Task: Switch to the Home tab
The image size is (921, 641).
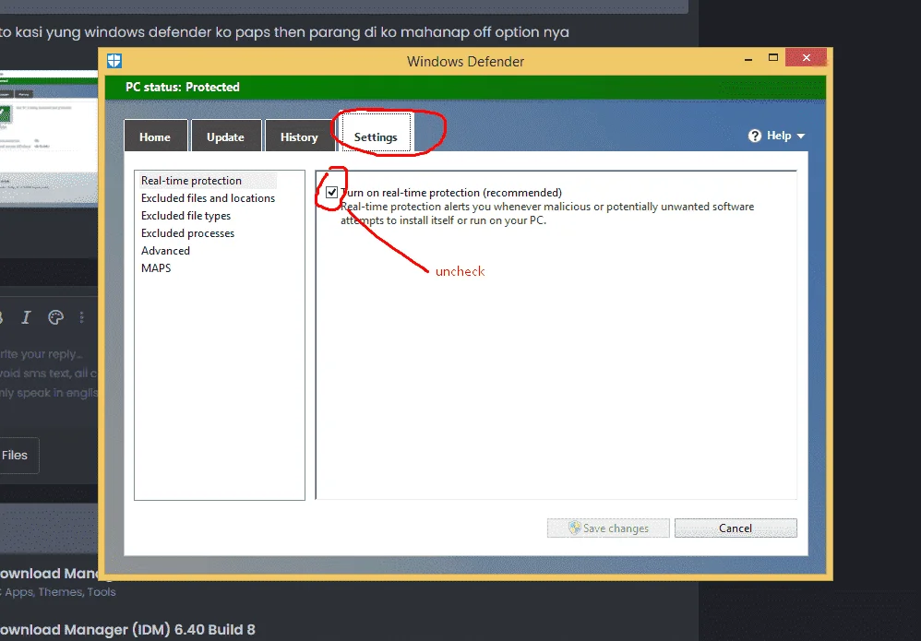Action: tap(155, 137)
